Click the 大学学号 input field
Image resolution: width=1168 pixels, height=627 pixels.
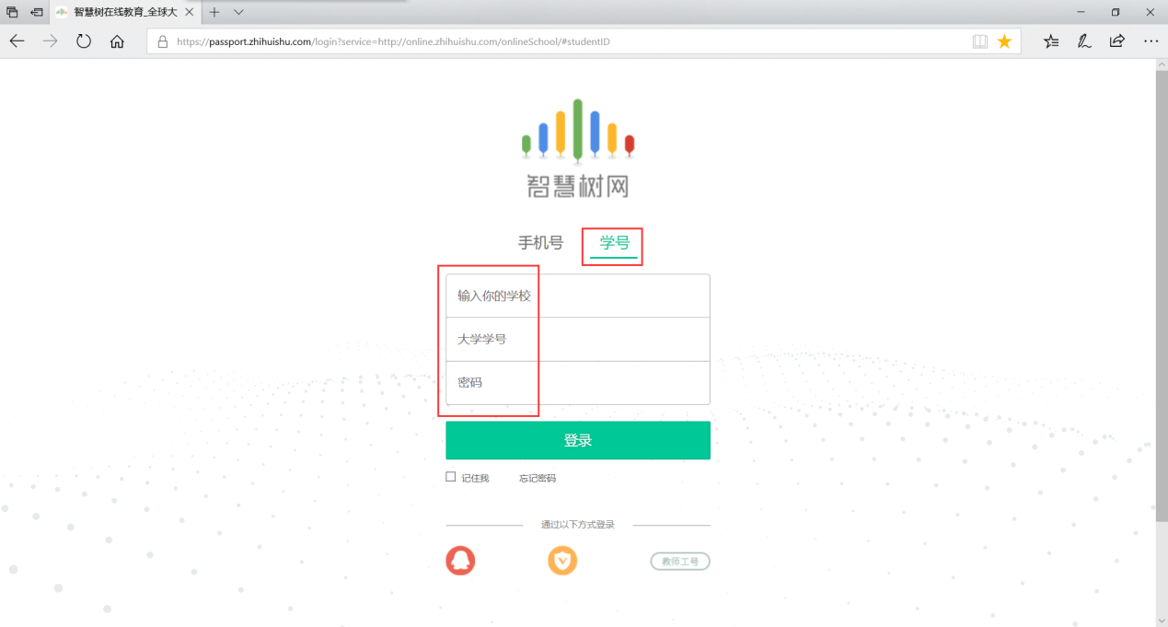(578, 339)
